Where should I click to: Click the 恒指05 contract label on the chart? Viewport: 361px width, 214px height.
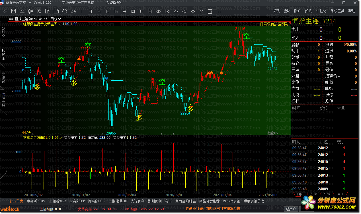coord(272,133)
